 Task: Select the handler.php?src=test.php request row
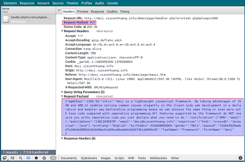point(28,19)
